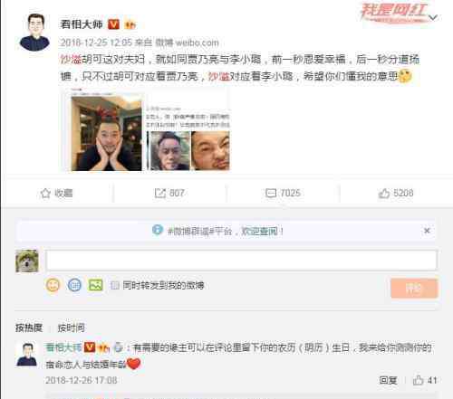Sort comments by 按热度
The height and width of the screenshot is (399, 453).
point(29,328)
